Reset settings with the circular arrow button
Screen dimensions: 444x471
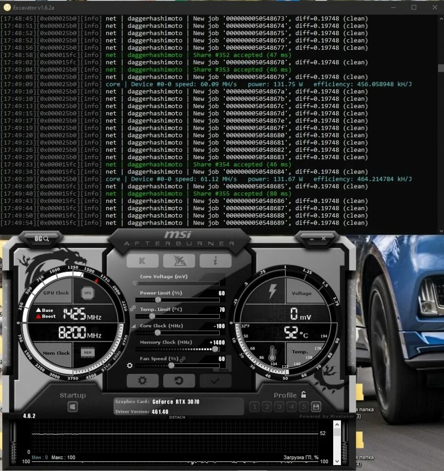pyautogui.click(x=179, y=380)
